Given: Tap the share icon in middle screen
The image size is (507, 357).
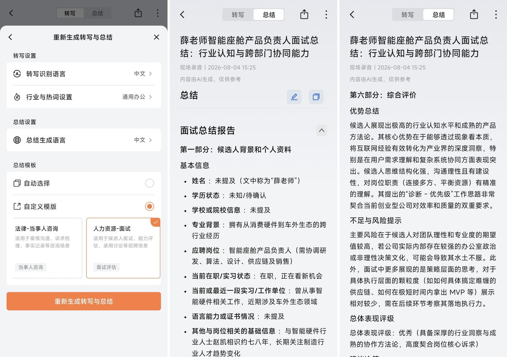Looking at the screenshot, I should click(304, 14).
